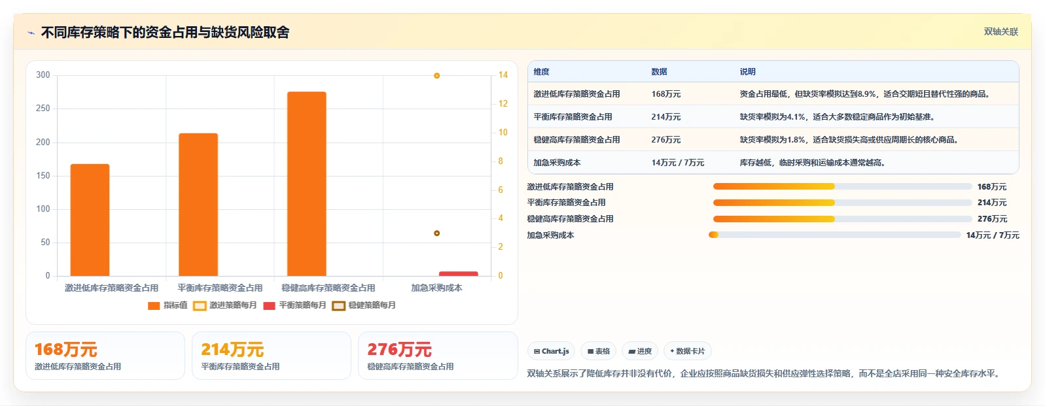Click the progress bar of 激进低库存策略资金占用
This screenshot has height=406, width=1045.
tap(842, 186)
